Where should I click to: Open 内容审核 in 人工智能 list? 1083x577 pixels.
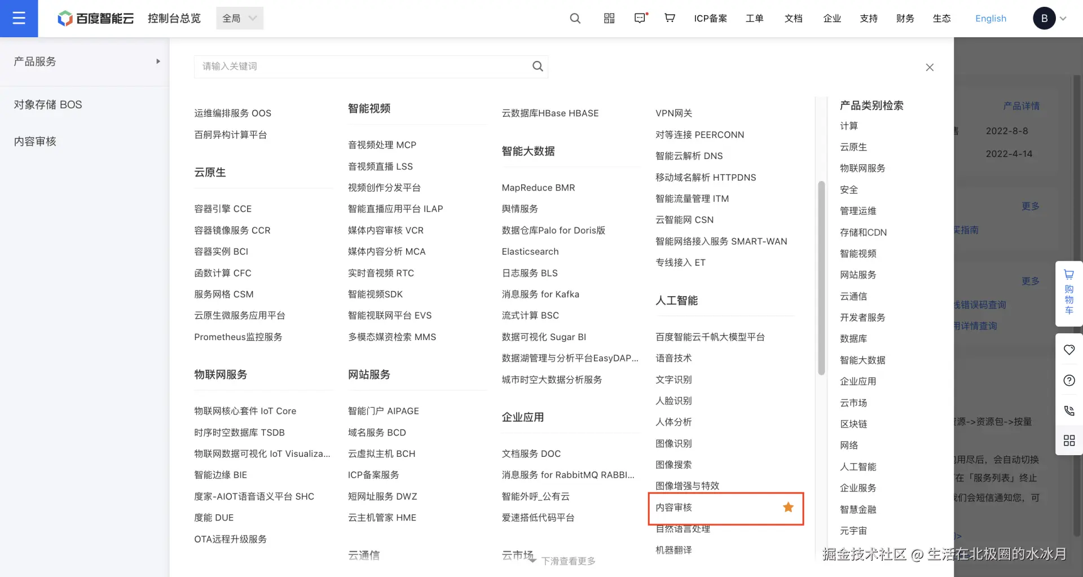coord(673,508)
